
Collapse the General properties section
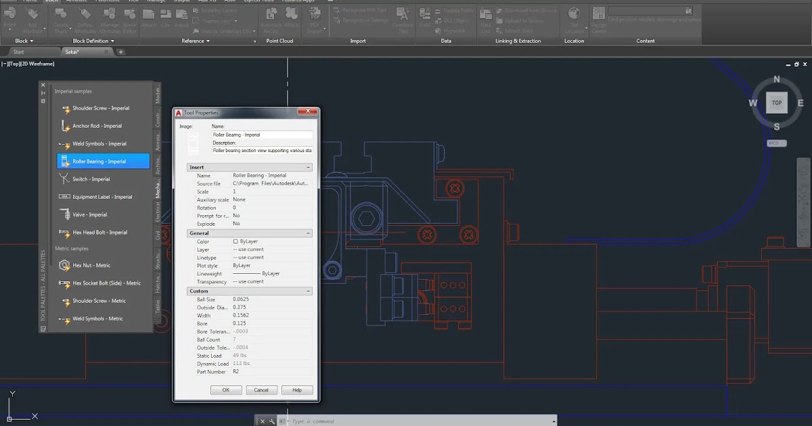click(x=309, y=233)
